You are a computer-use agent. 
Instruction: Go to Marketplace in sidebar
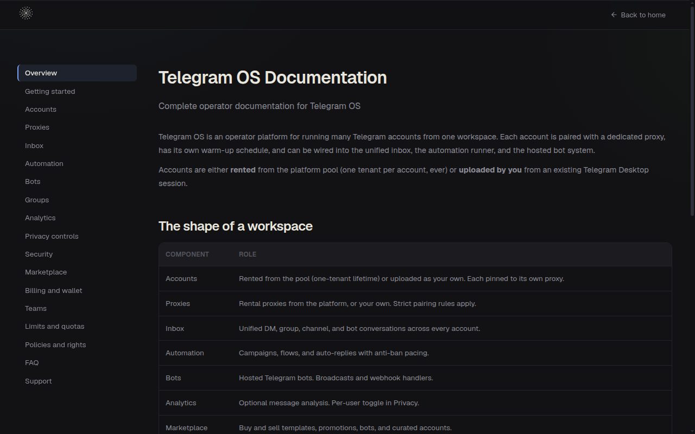tap(77, 272)
